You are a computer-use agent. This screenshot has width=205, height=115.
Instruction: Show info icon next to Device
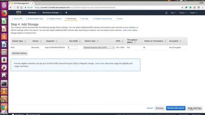click(x=41, y=41)
